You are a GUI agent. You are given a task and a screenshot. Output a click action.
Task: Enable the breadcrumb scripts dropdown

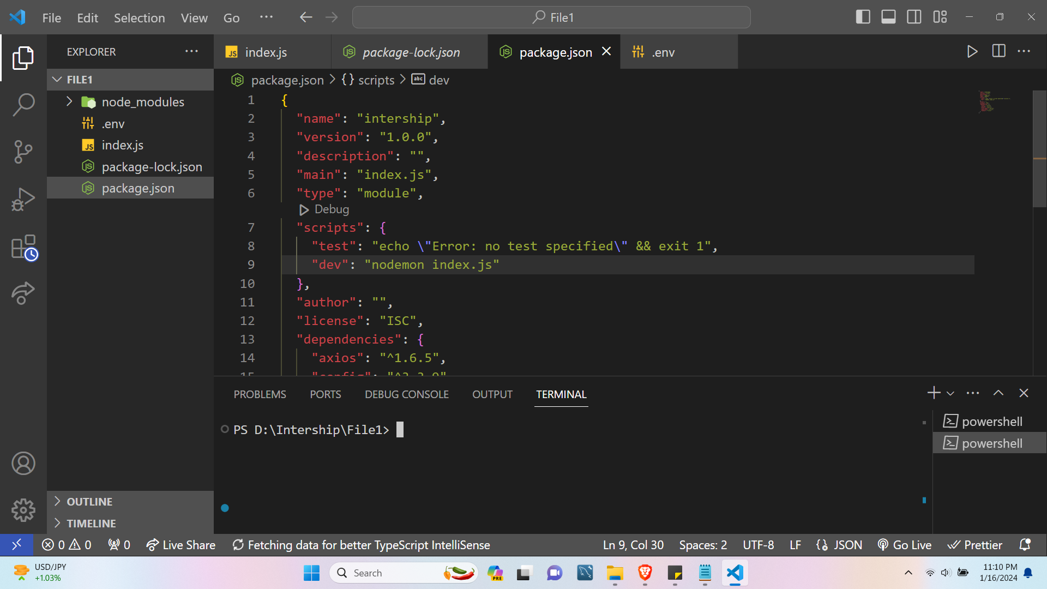pyautogui.click(x=377, y=80)
